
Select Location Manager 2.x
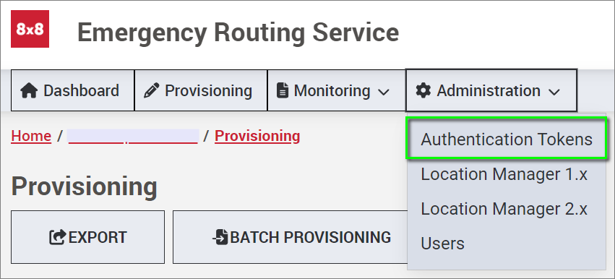point(504,208)
